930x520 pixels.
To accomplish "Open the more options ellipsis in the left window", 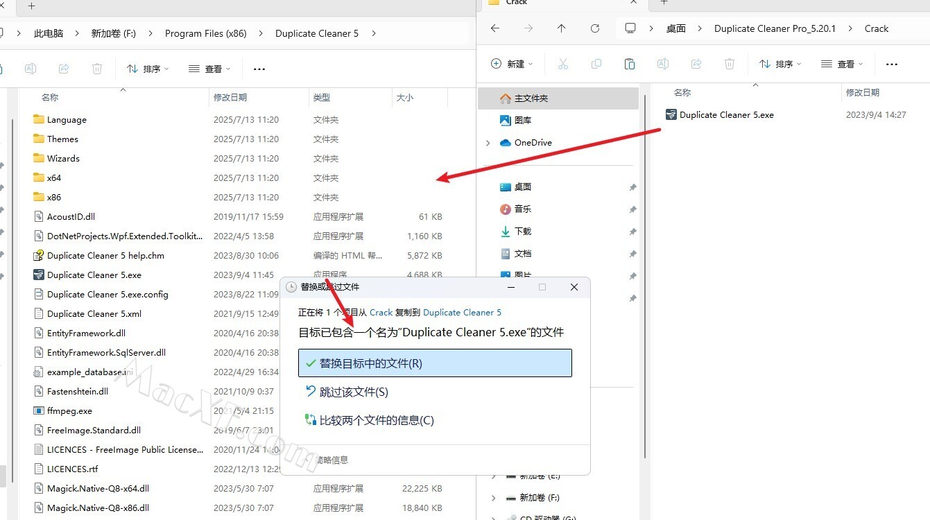I will tap(259, 69).
